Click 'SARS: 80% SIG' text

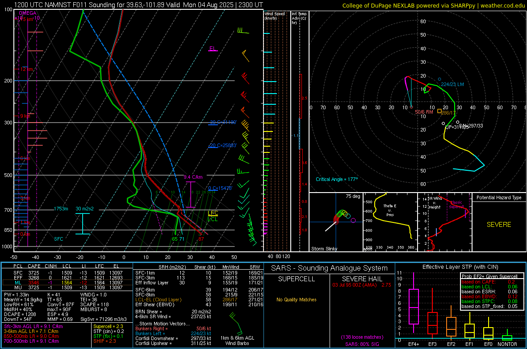point(362,344)
